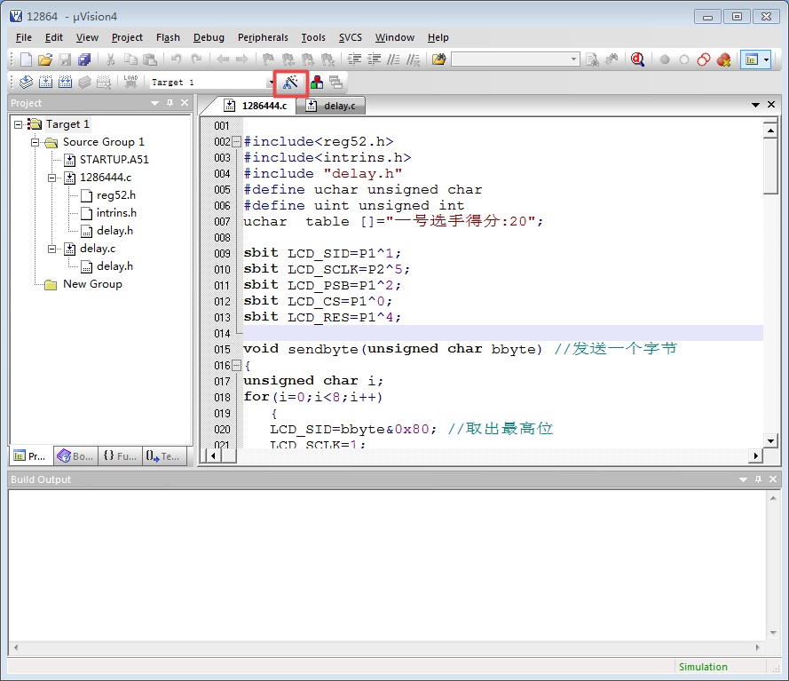The height and width of the screenshot is (681, 789).
Task: Click the Redo arrow icon
Action: [x=196, y=59]
